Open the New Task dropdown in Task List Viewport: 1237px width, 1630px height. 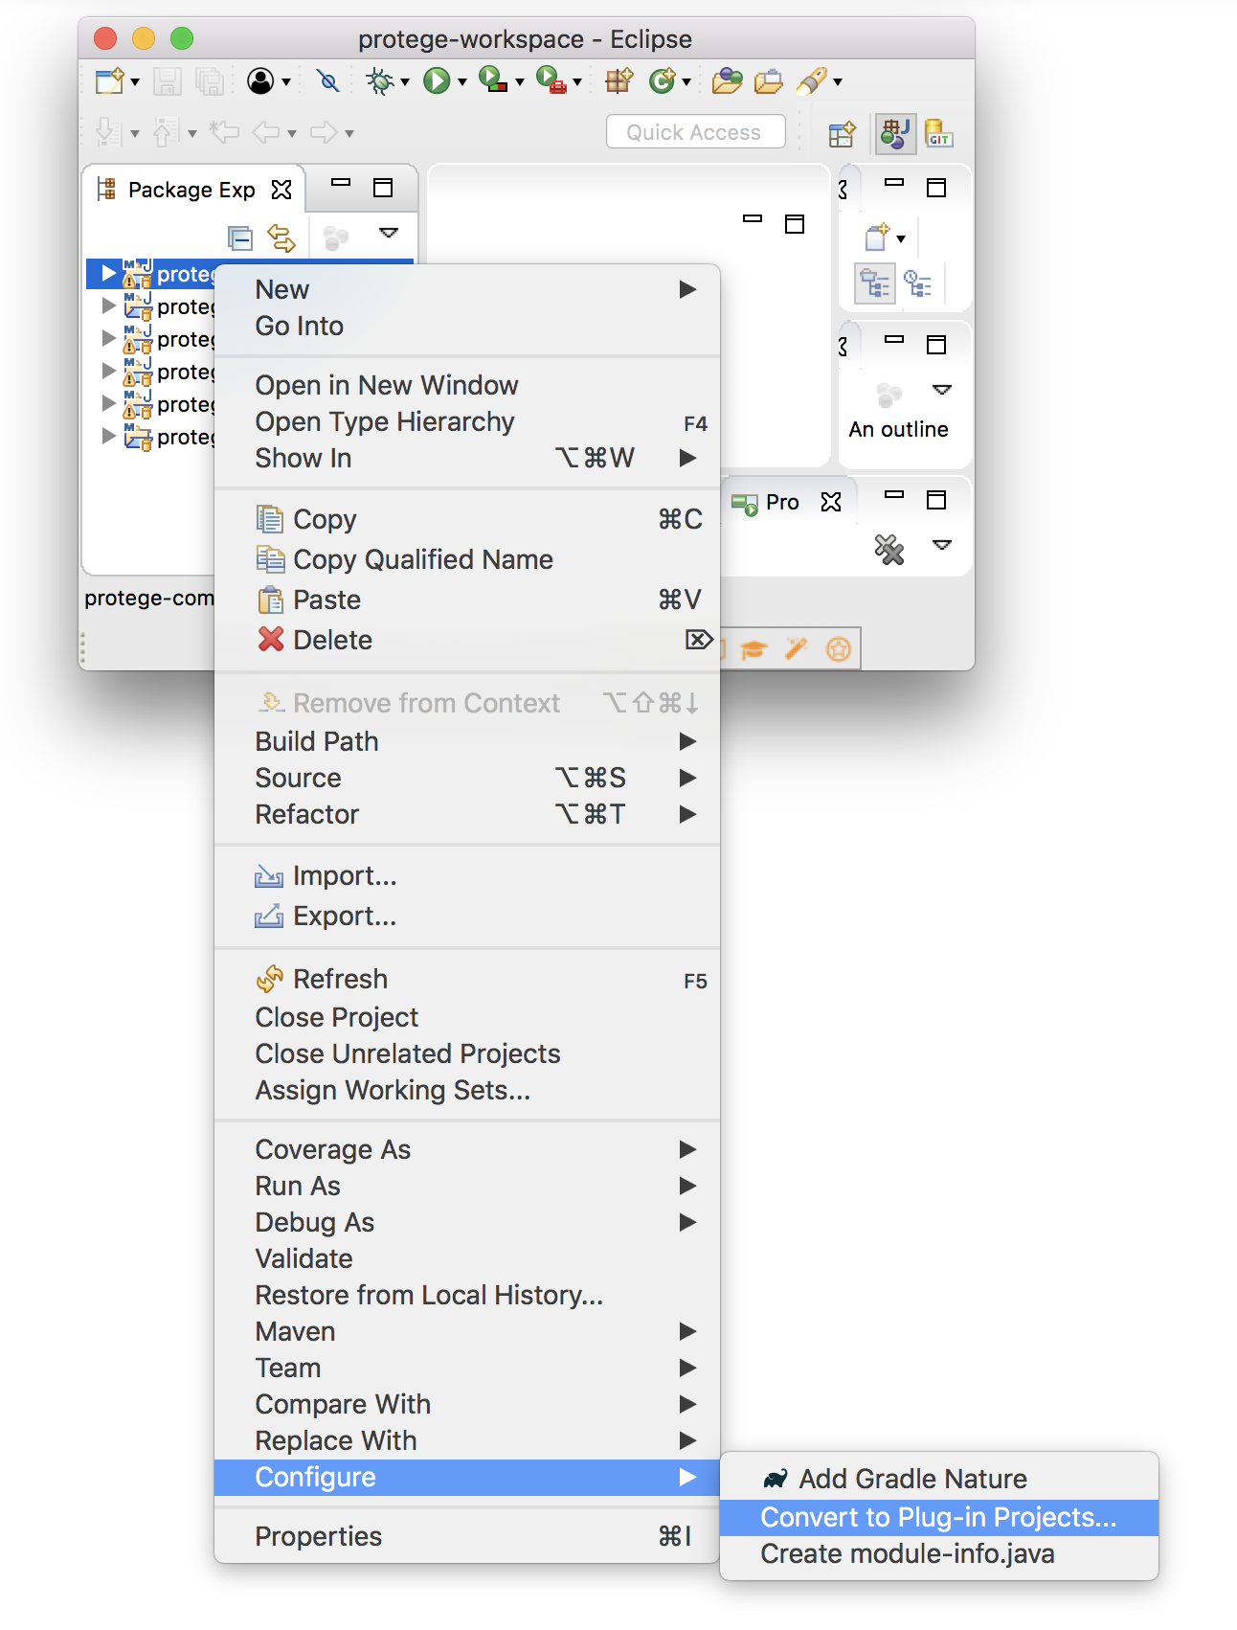[901, 239]
